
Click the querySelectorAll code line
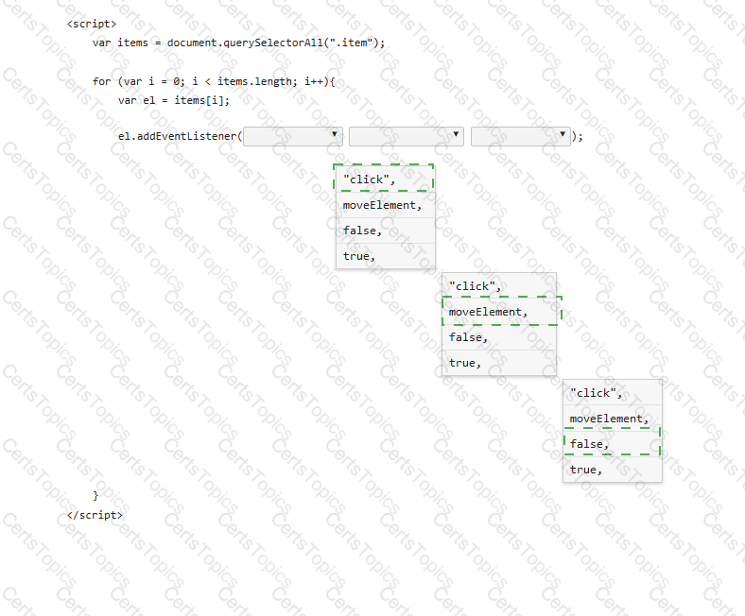(x=238, y=43)
